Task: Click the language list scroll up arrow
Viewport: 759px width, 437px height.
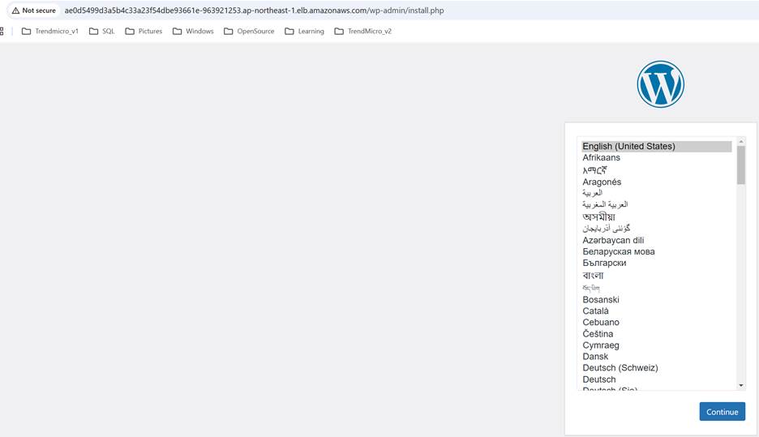Action: (740, 141)
